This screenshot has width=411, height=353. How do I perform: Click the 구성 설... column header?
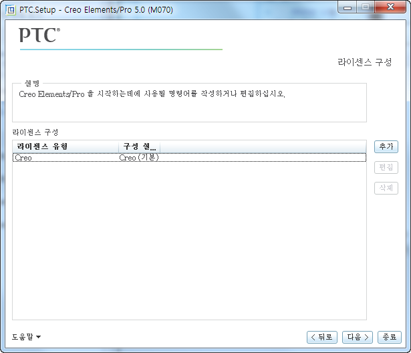(139, 146)
